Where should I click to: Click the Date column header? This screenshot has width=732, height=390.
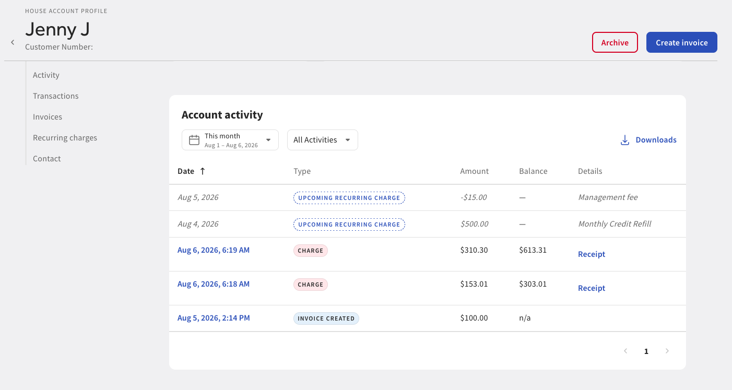point(186,171)
